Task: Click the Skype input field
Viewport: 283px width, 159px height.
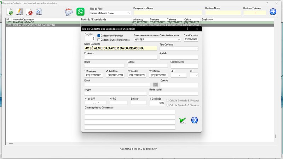Action: (x=116, y=94)
